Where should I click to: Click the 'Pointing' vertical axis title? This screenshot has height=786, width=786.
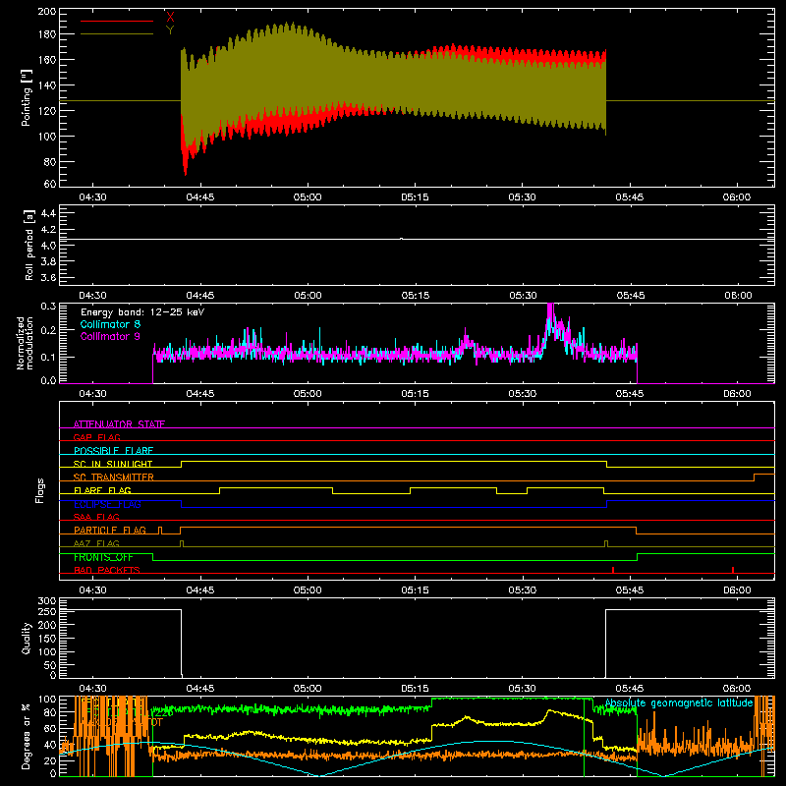point(27,97)
